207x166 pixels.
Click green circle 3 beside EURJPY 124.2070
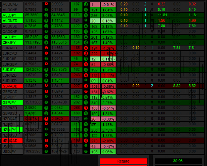point(46,70)
